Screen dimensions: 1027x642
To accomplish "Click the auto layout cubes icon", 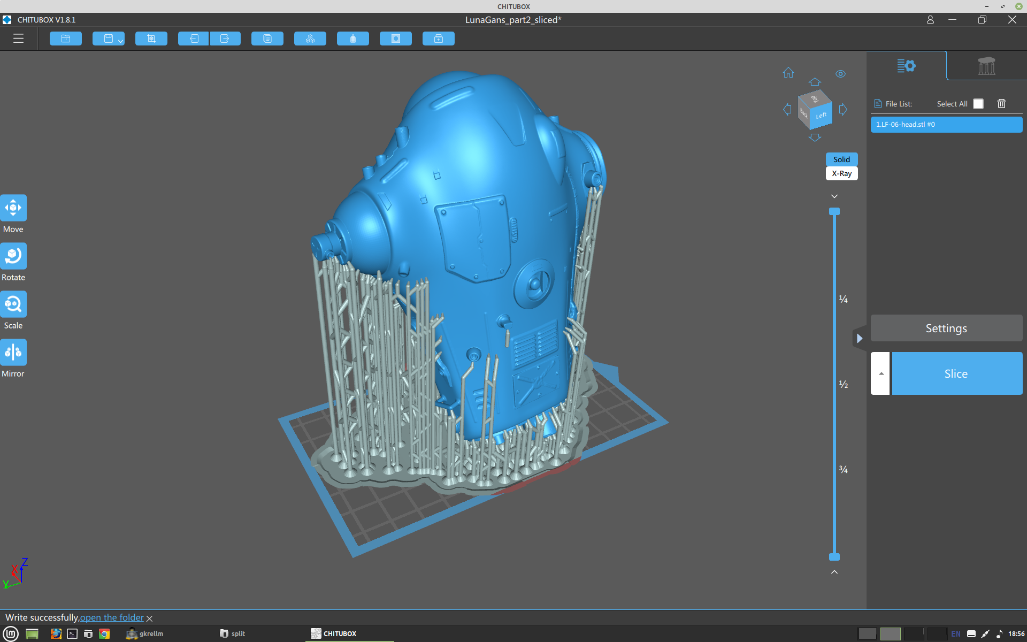I will 310,39.
